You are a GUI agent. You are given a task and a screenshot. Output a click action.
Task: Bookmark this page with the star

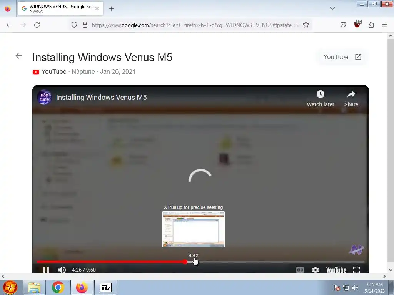(306, 25)
